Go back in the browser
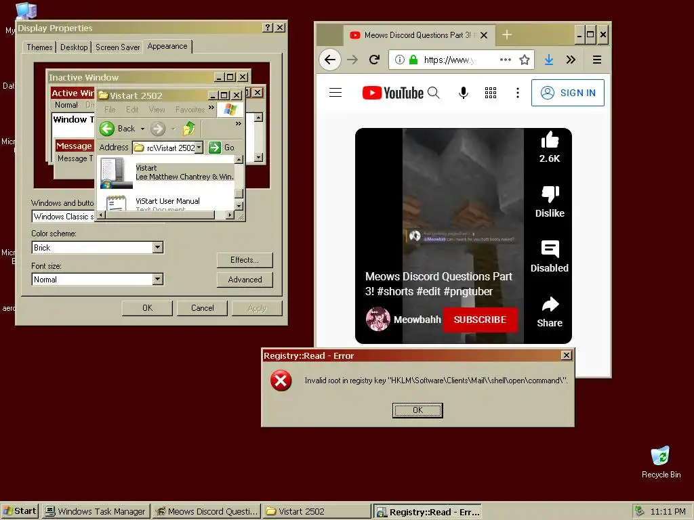Viewport: 694px width, 520px height. (x=330, y=60)
